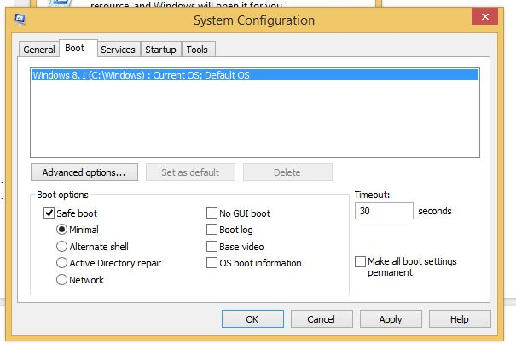The width and height of the screenshot is (516, 356).
Task: Choose the Alternate shell radio button
Action: [61, 247]
